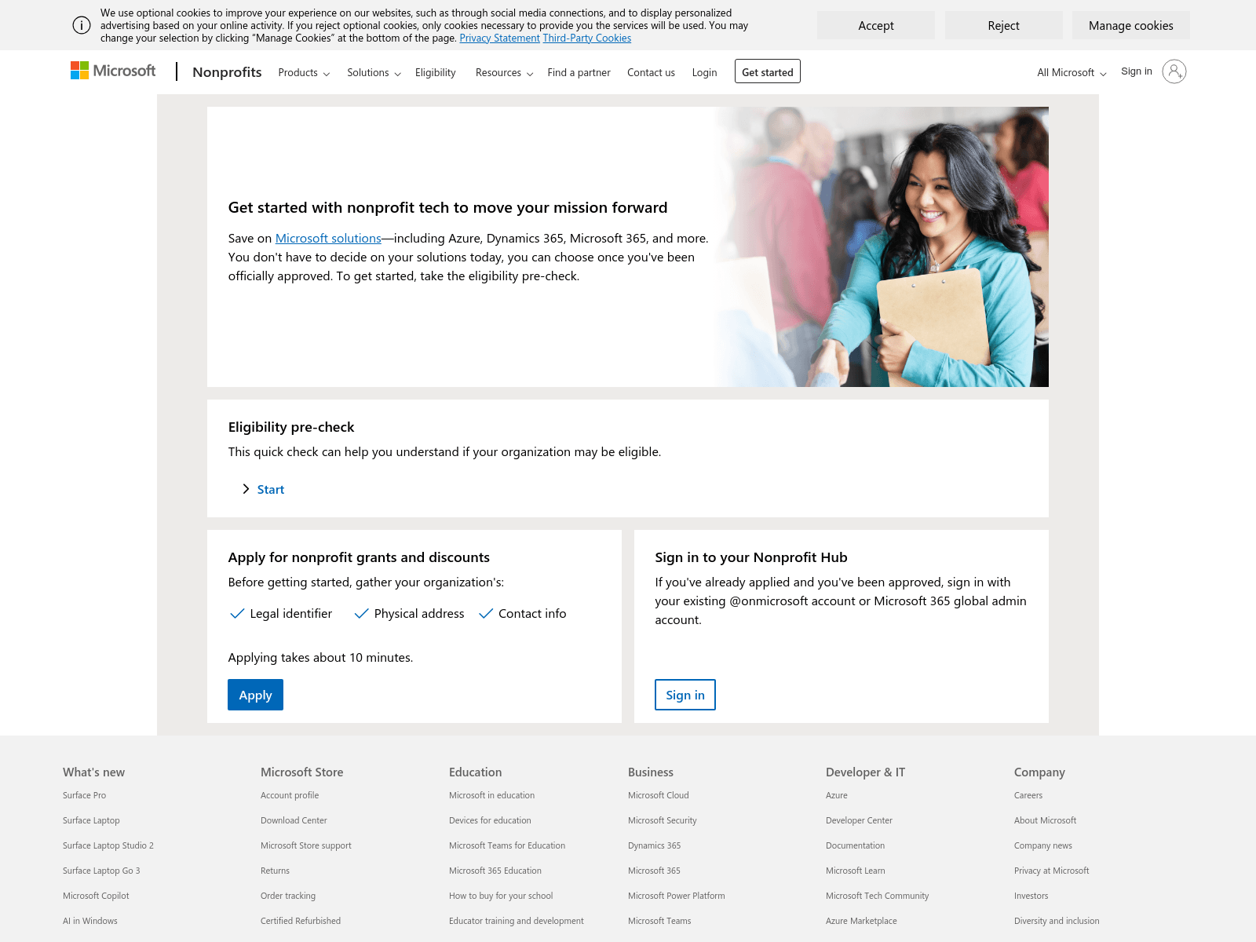Screen dimensions: 1256x942
Task: Click the blue Apply button
Action: point(255,695)
